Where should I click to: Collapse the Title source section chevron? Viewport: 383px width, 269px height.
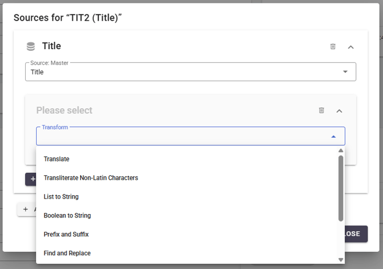point(351,47)
